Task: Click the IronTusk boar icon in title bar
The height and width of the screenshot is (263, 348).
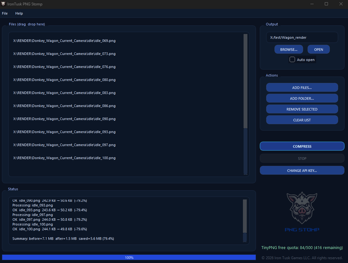Action: (x=3, y=4)
